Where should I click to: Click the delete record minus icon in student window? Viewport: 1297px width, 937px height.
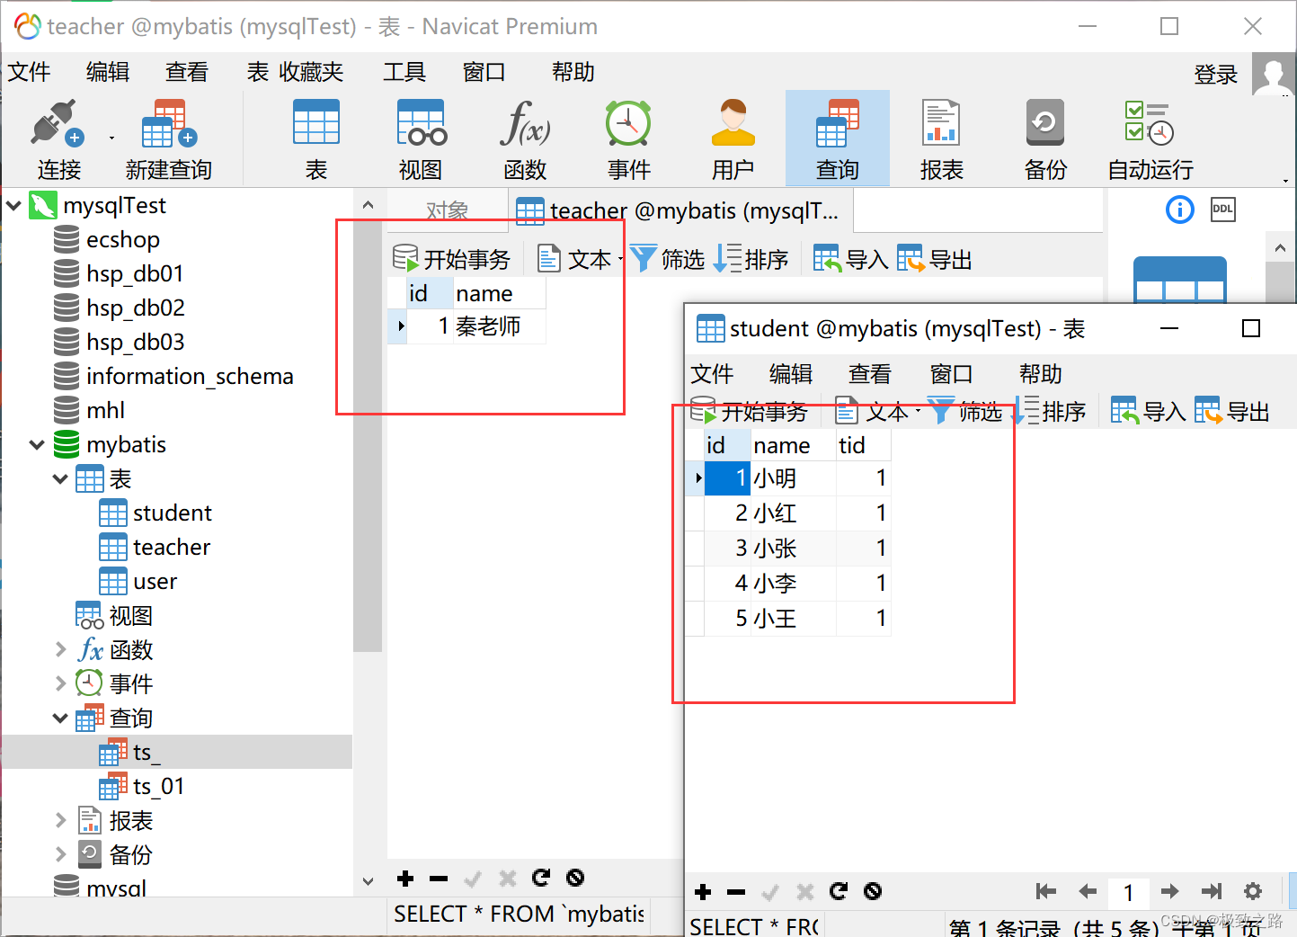click(736, 892)
